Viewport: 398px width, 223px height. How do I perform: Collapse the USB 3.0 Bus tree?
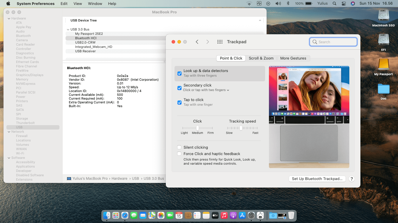(68, 29)
